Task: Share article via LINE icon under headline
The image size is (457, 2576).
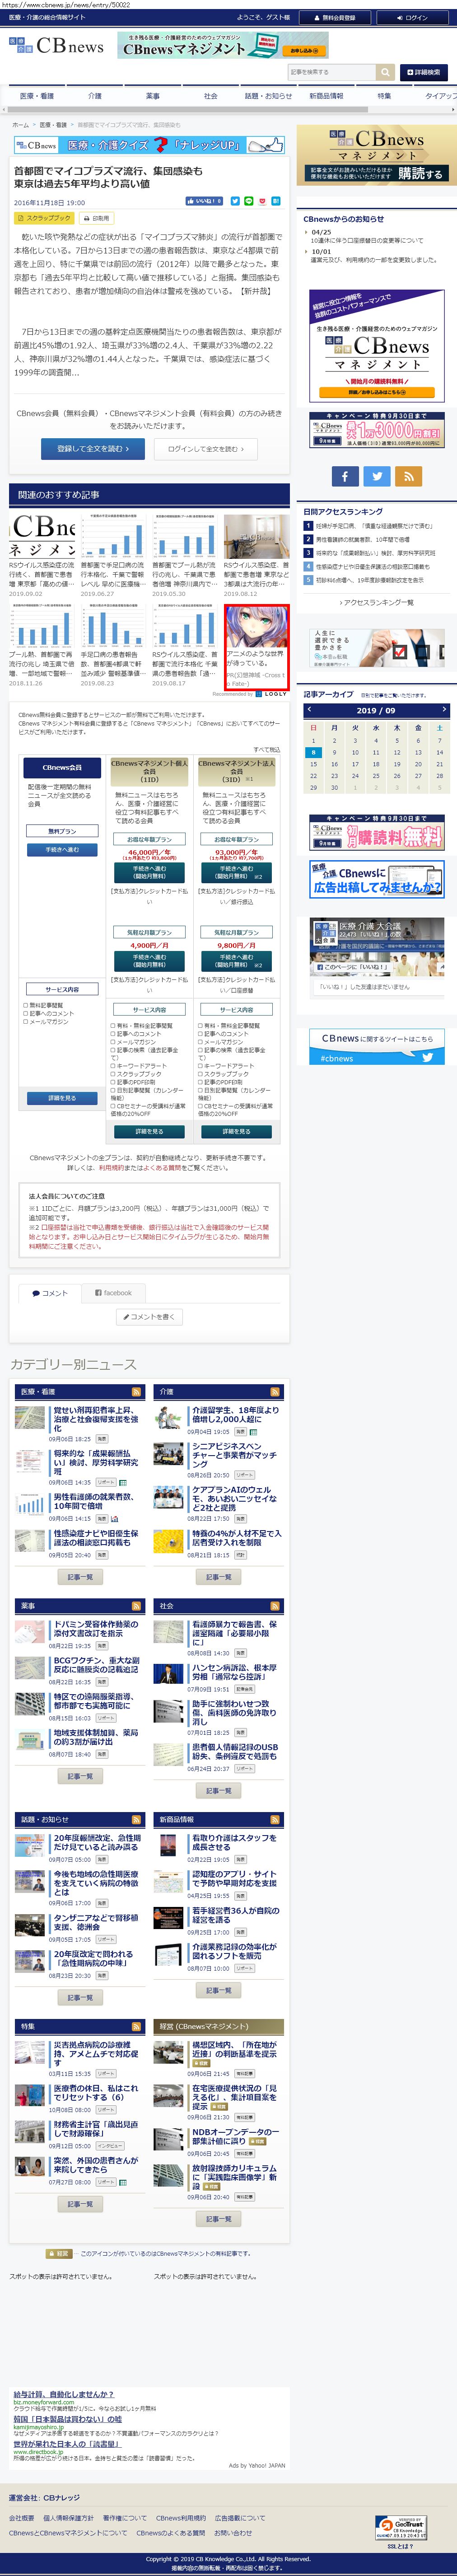Action: tap(249, 201)
